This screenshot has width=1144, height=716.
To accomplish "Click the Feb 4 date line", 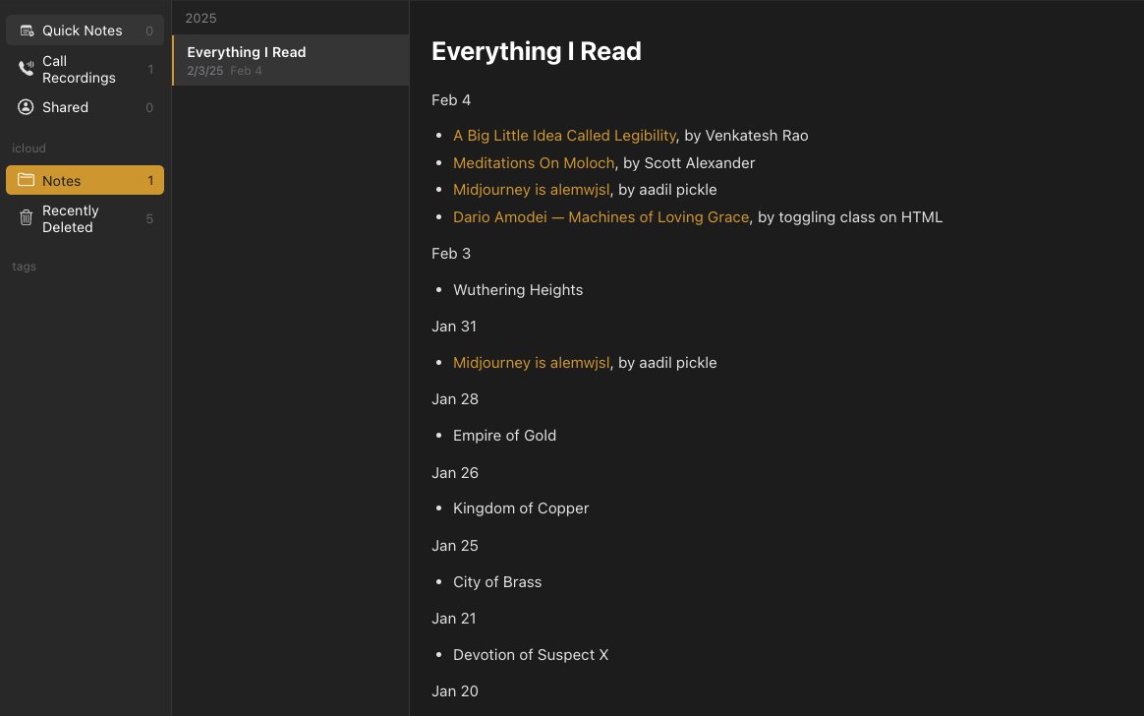I will point(451,100).
